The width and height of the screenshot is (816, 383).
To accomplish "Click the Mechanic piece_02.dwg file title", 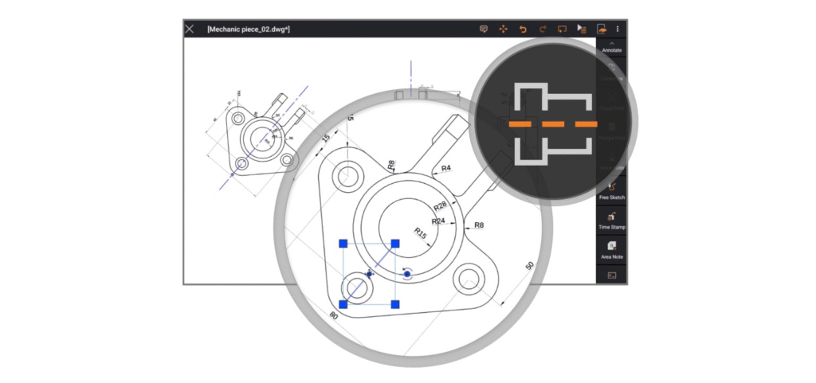I will click(248, 29).
